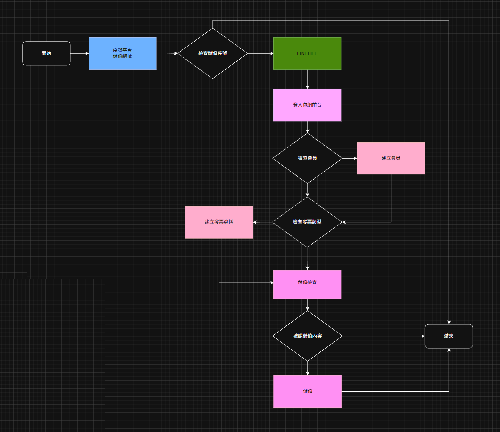Select the connector from LINELIFF to 登入包網前台
The width and height of the screenshot is (500, 432).
(307, 79)
